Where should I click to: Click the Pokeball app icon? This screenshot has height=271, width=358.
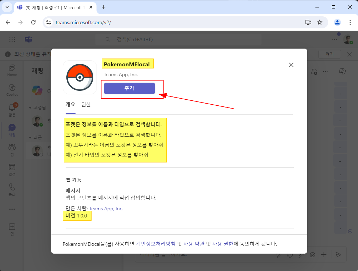pos(80,77)
